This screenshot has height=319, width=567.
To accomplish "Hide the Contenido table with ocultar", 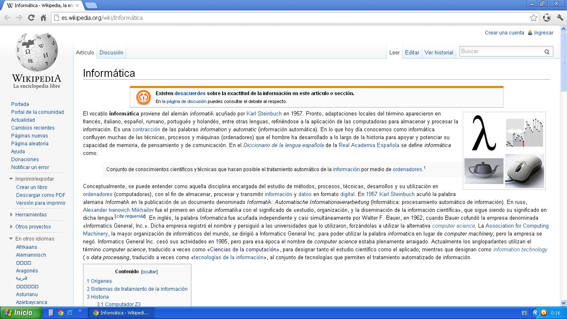I will click(149, 272).
